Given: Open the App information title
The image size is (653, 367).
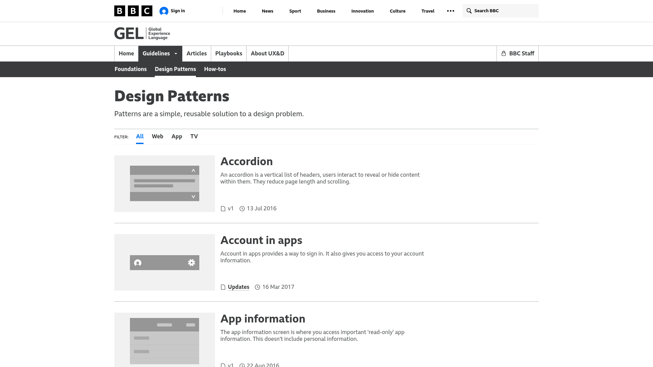Looking at the screenshot, I should [x=263, y=319].
